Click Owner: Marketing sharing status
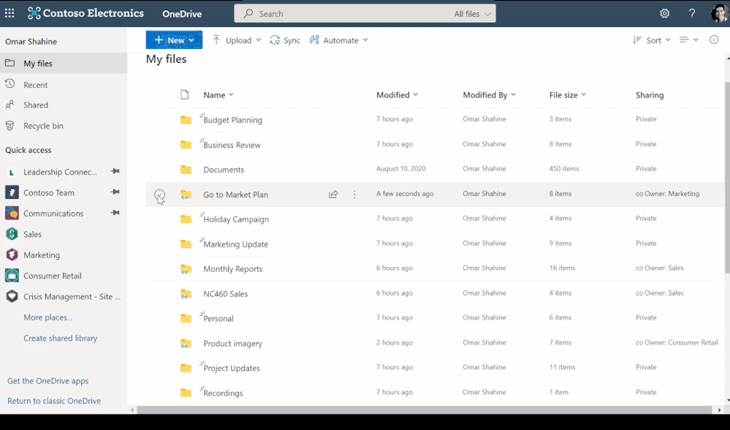Viewport: 730px width, 430px height. tap(668, 193)
